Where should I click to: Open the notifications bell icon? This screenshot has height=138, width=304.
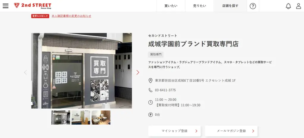pyautogui.click(x=289, y=6)
